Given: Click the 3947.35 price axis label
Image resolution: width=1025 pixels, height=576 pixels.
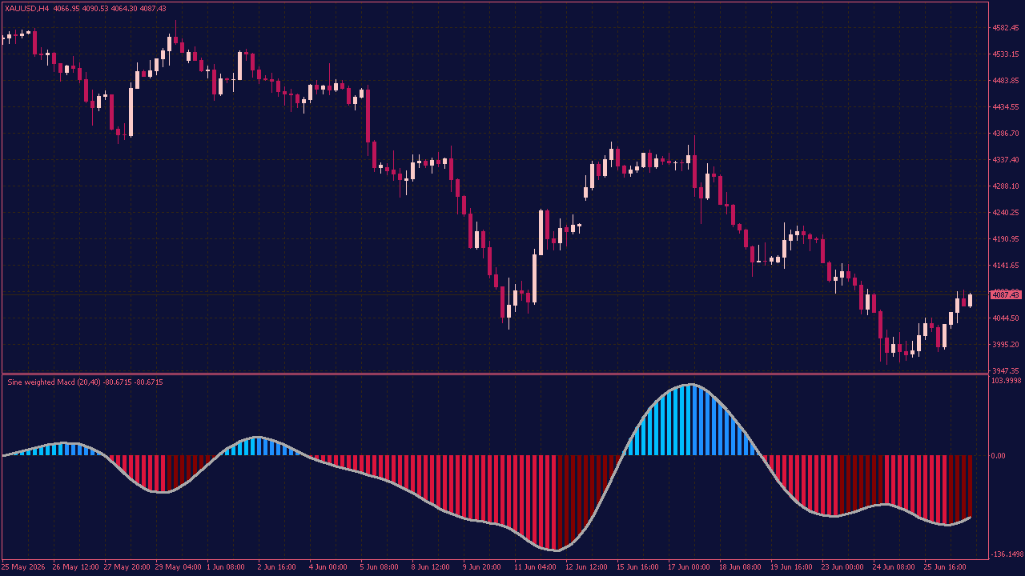Looking at the screenshot, I should (1005, 371).
